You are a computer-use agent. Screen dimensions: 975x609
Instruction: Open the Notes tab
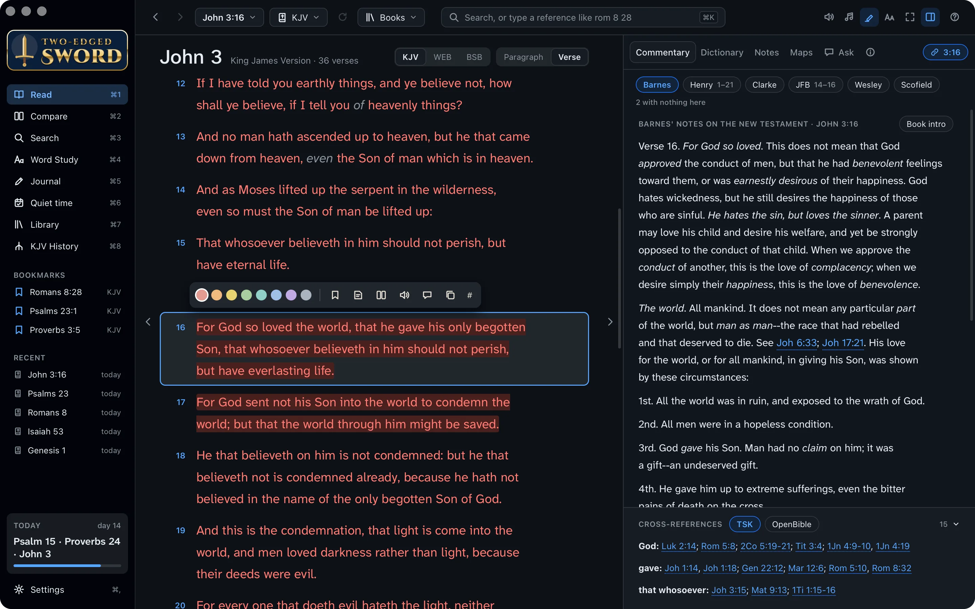click(x=766, y=52)
